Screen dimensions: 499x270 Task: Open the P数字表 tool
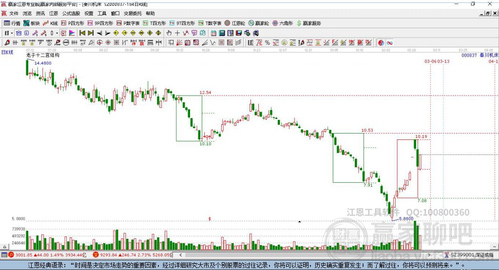click(x=128, y=23)
